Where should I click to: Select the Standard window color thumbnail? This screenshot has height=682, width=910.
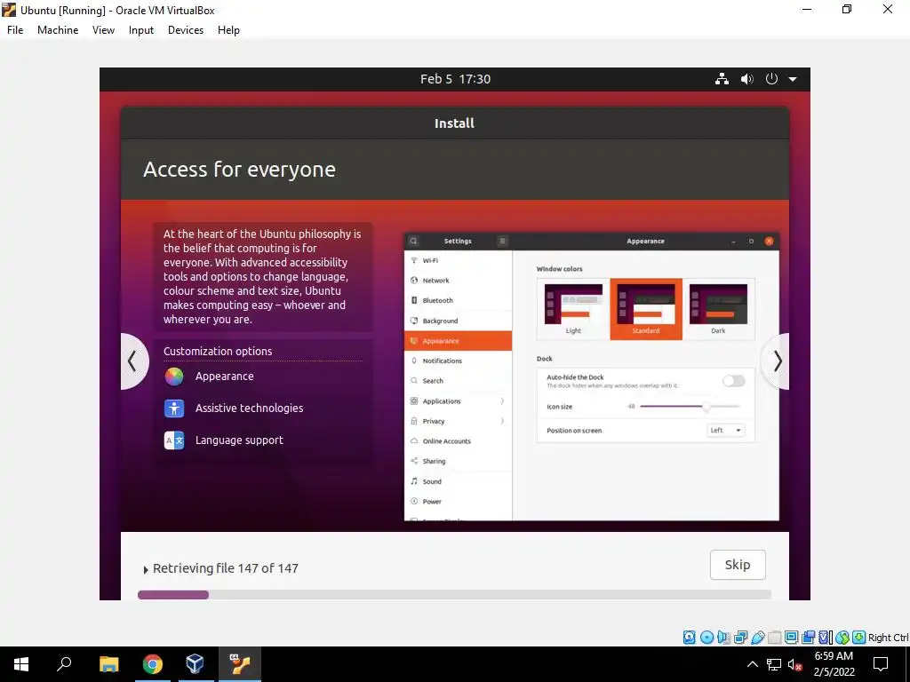[646, 308]
